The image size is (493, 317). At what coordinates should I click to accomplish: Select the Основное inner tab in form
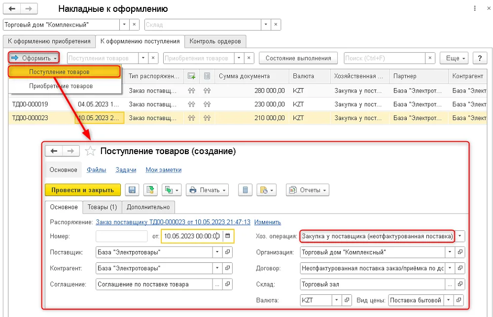[64, 207]
